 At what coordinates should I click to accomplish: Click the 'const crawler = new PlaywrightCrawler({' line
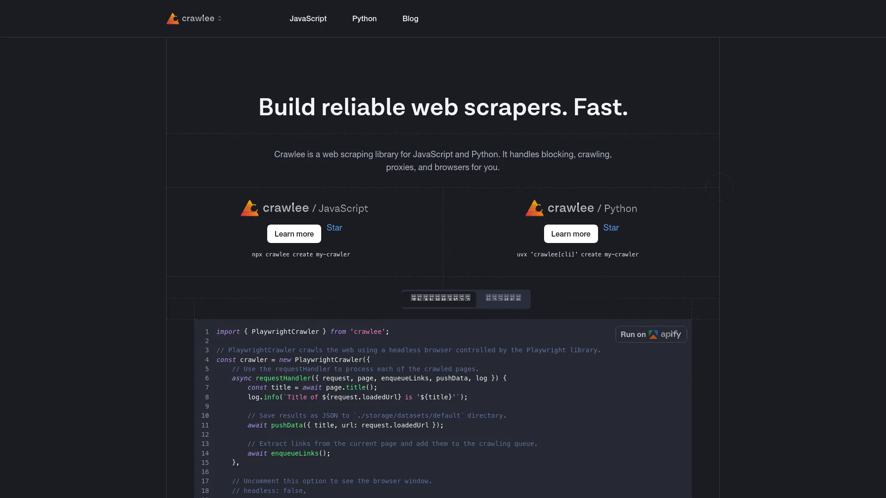point(293,360)
